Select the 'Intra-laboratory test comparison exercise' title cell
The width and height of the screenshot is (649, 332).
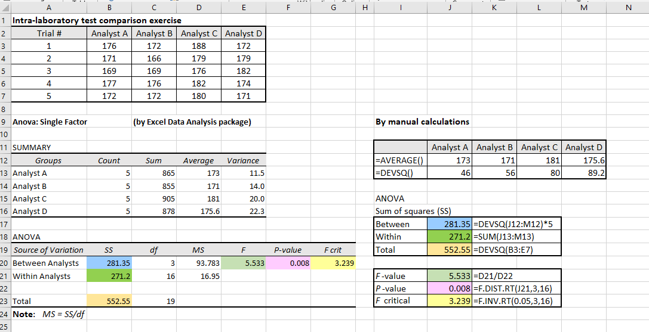(97, 20)
